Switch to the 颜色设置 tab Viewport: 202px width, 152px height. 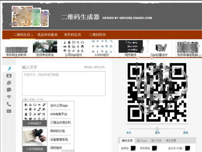(x=127, y=141)
